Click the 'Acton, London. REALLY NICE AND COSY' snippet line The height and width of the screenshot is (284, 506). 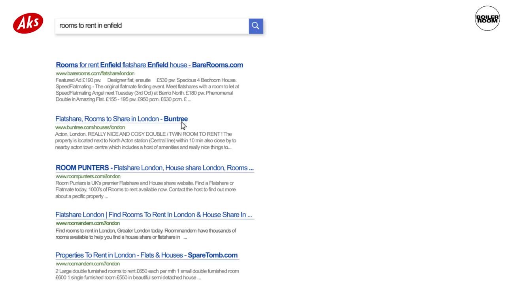click(143, 134)
